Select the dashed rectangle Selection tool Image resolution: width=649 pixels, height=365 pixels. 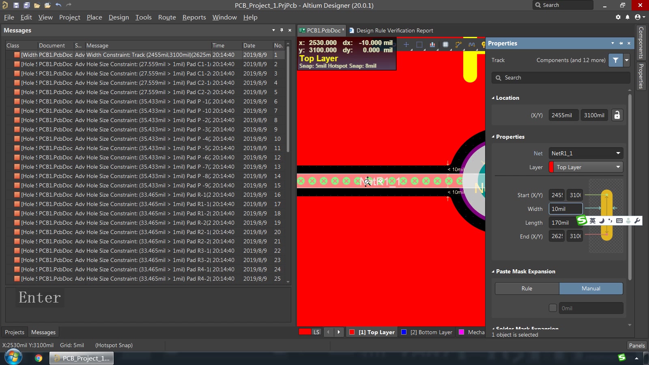pos(419,45)
